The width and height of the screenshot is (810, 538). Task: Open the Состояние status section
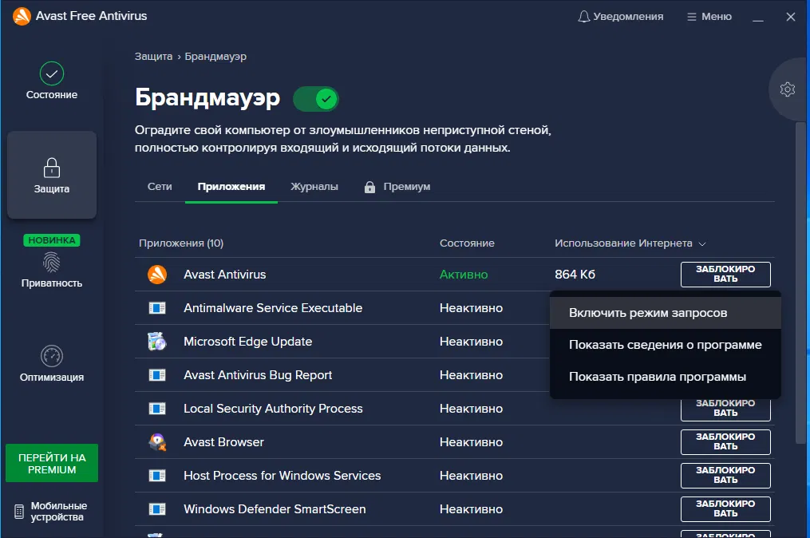coord(51,82)
